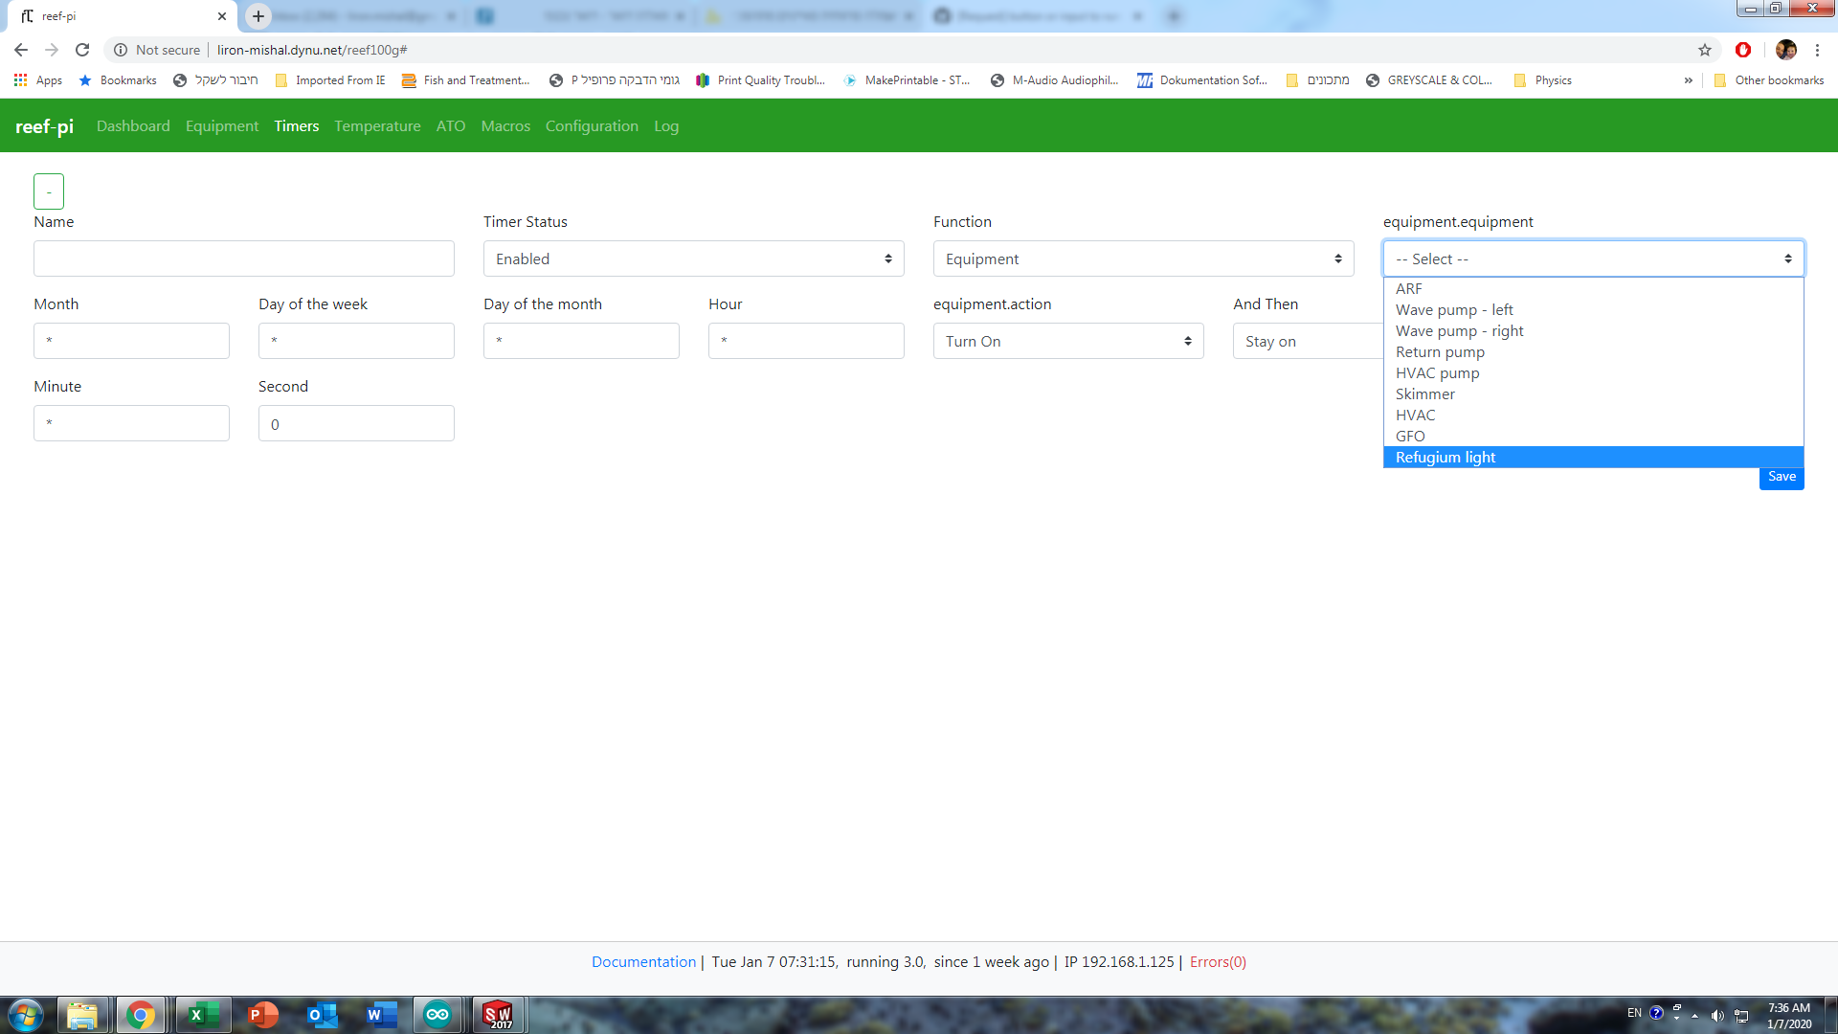Image resolution: width=1838 pixels, height=1034 pixels.
Task: Click the bookmark star icon in address bar
Action: pos(1705,50)
